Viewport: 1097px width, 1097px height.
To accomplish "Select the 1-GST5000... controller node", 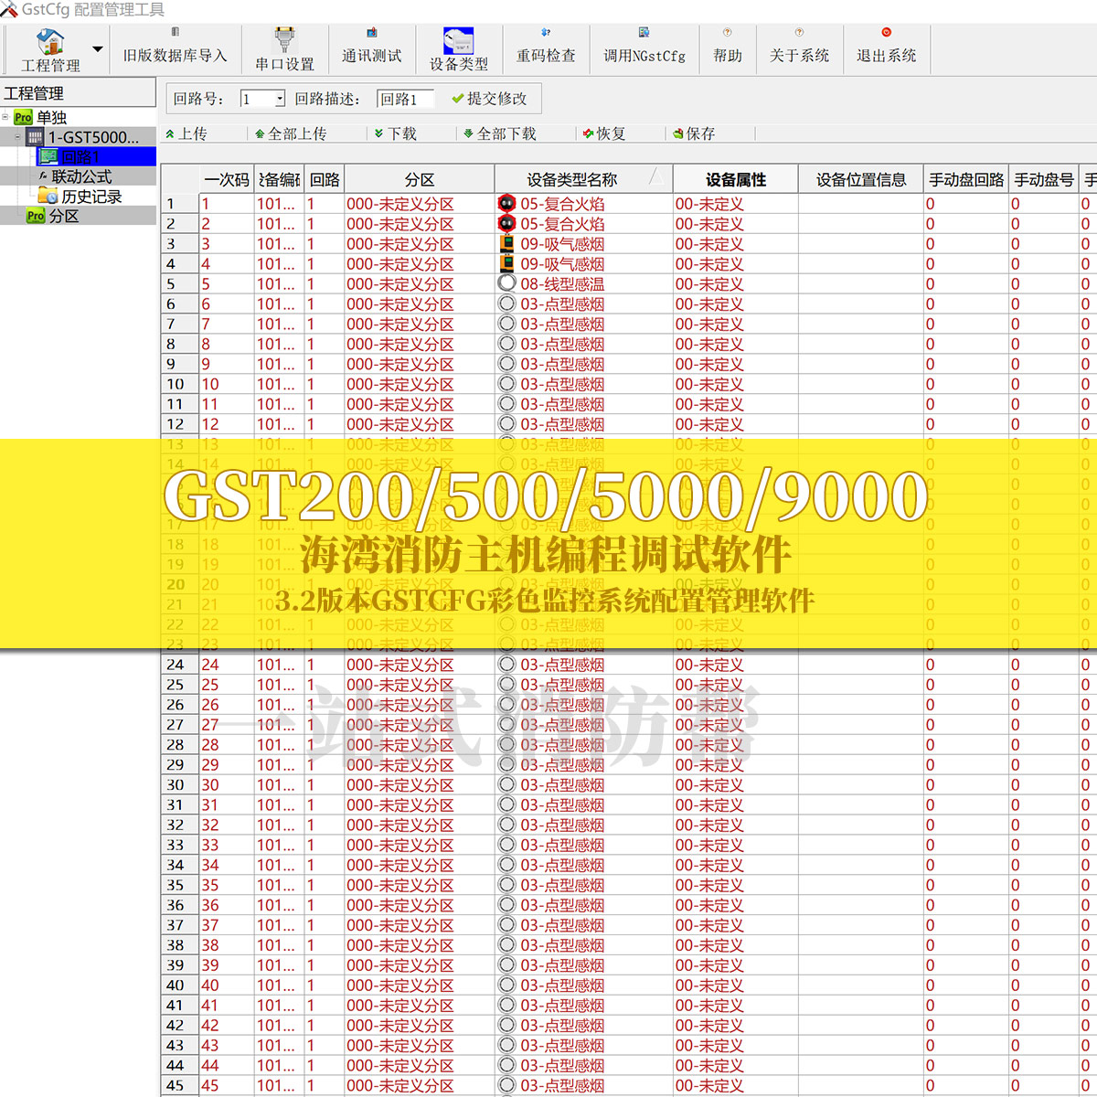I will tap(93, 137).
